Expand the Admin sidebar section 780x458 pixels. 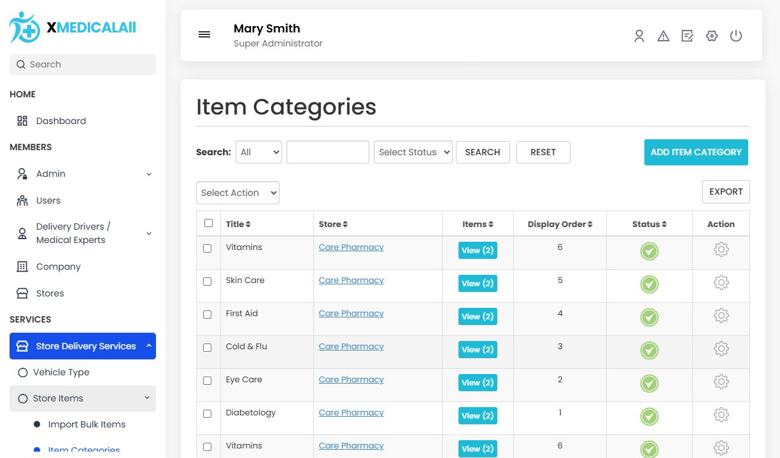pyautogui.click(x=50, y=174)
